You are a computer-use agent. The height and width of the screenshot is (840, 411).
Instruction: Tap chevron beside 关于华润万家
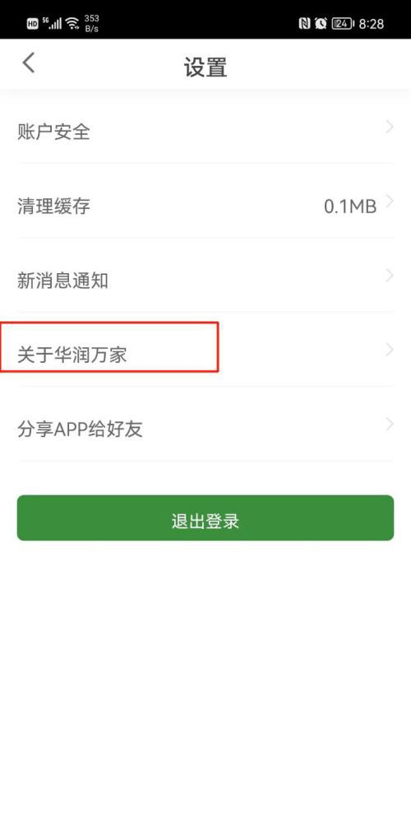pyautogui.click(x=390, y=350)
